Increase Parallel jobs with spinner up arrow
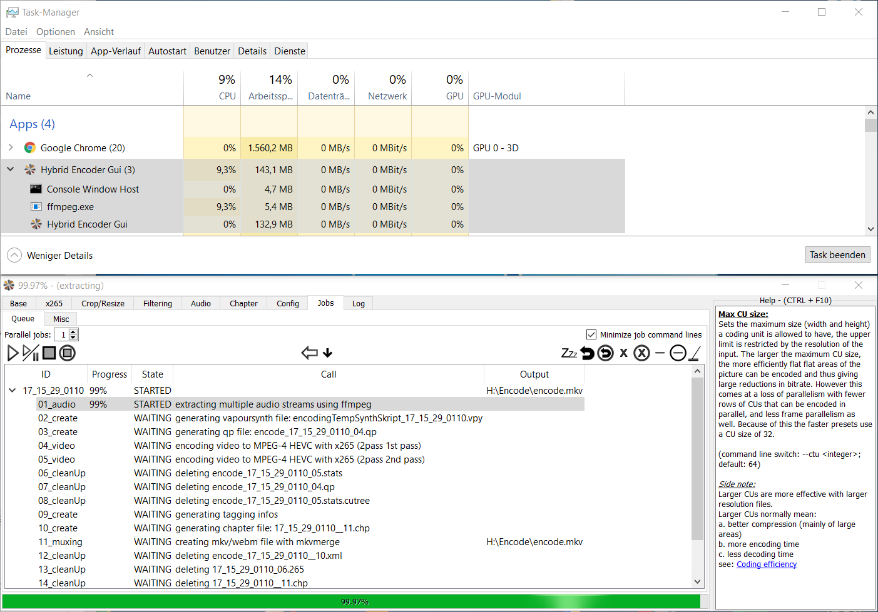Screen dimensions: 878x612 [x=73, y=332]
